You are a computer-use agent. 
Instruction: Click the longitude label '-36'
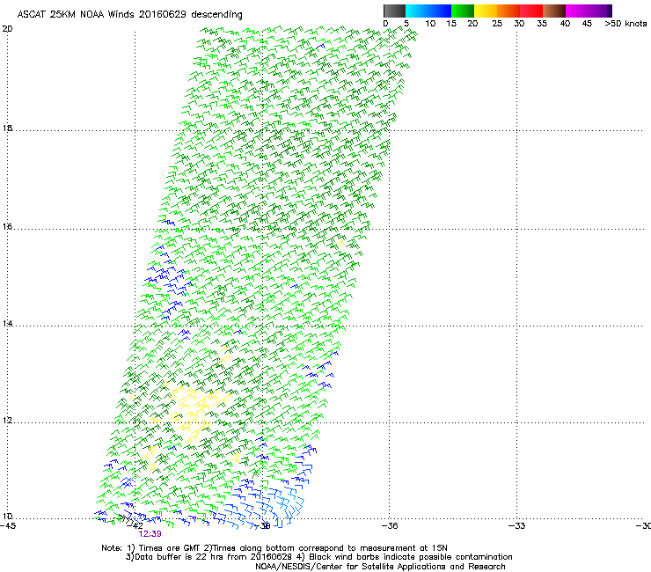(x=390, y=526)
